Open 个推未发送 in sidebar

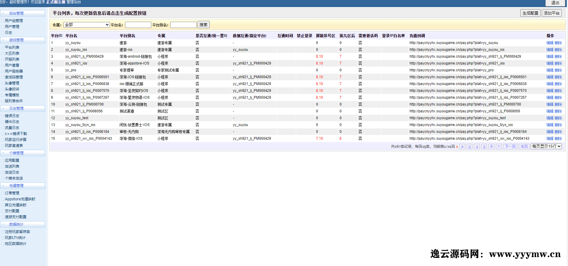(x=14, y=178)
